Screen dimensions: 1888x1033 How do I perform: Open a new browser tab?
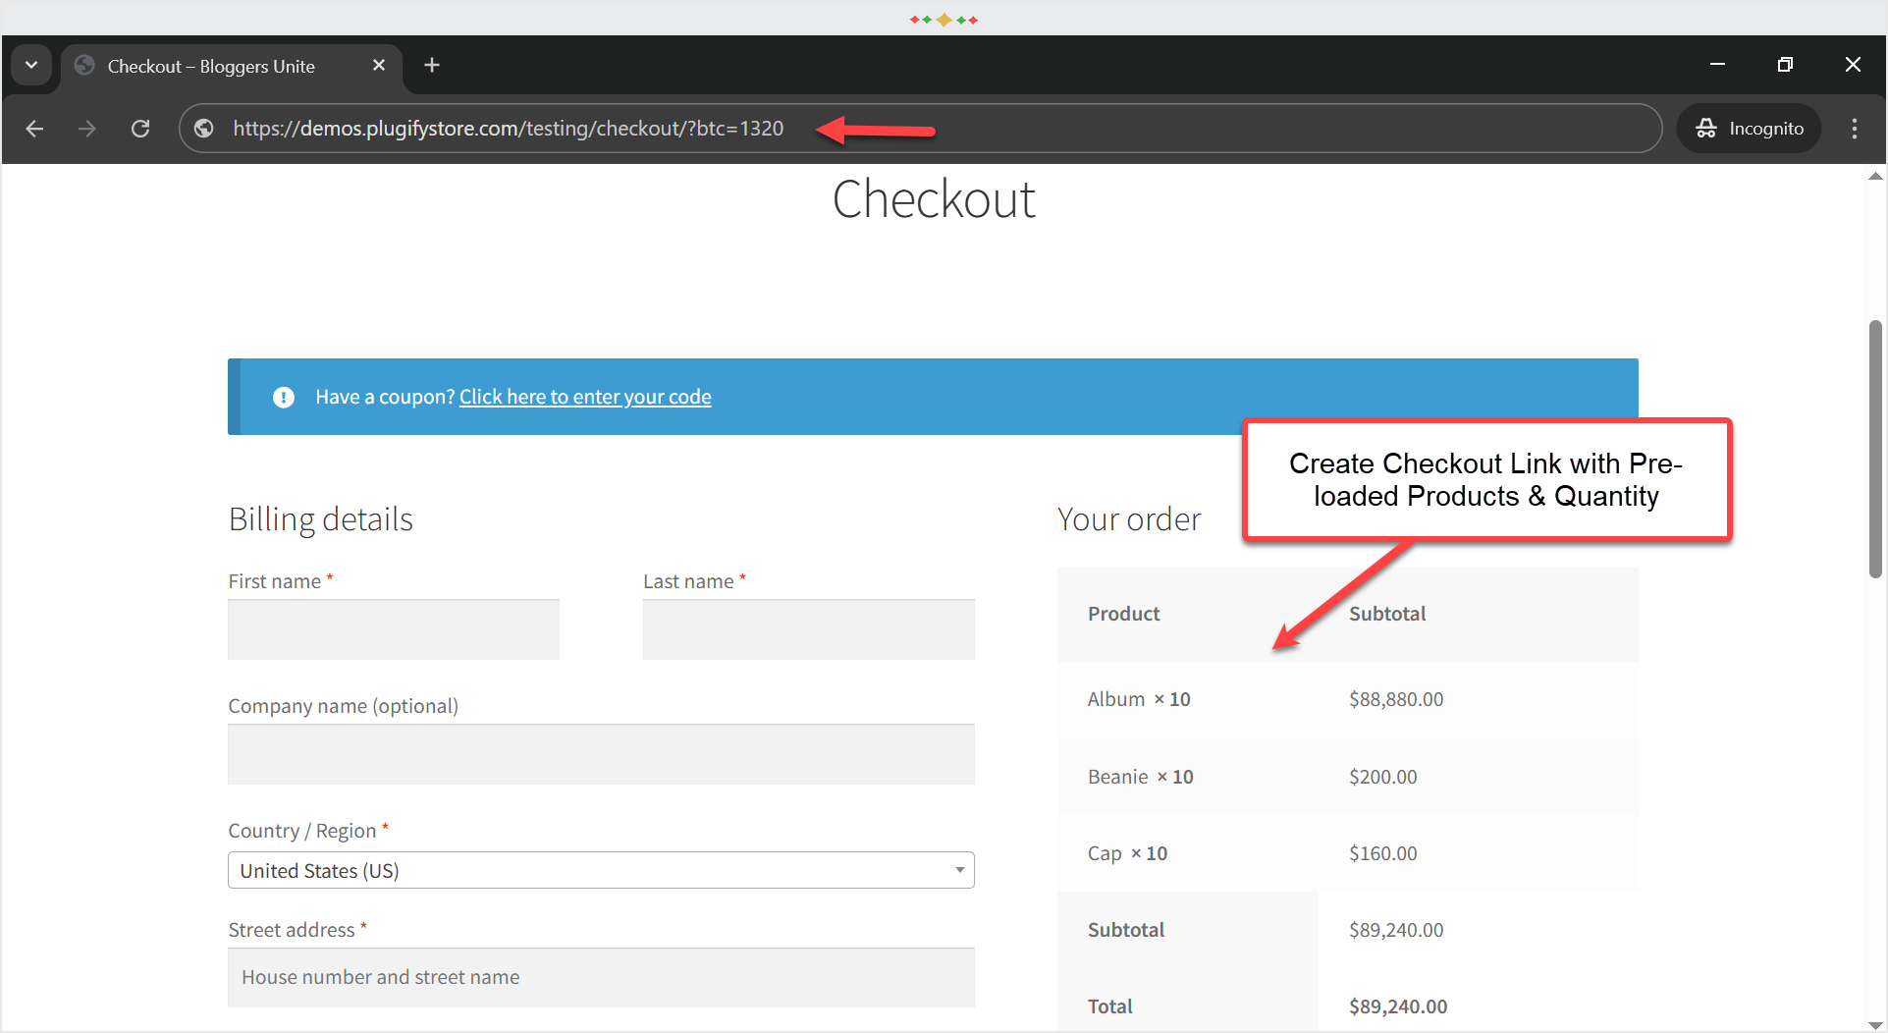coord(431,65)
